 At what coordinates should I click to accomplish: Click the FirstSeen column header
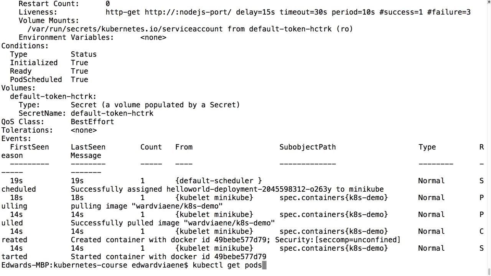(x=29, y=147)
